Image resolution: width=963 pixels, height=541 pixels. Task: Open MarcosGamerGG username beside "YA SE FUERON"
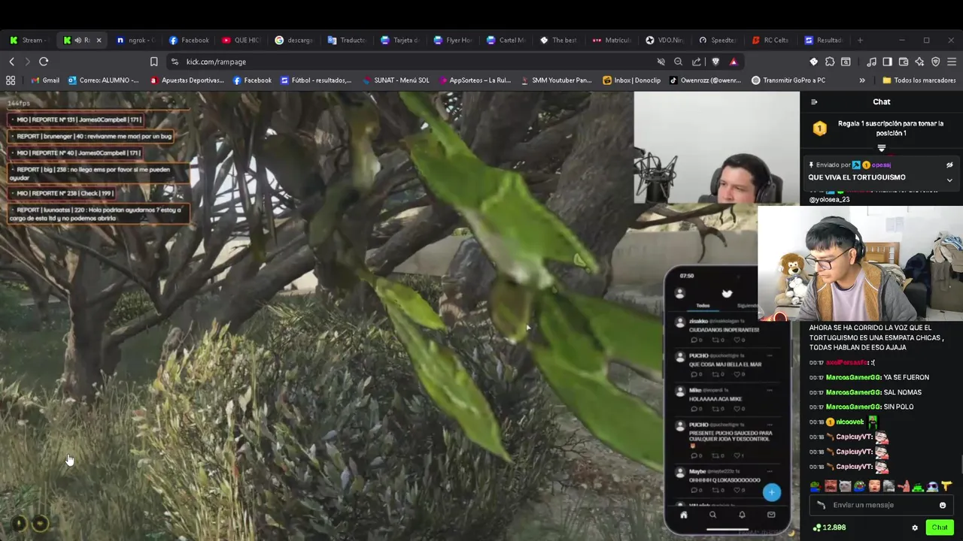[853, 377]
